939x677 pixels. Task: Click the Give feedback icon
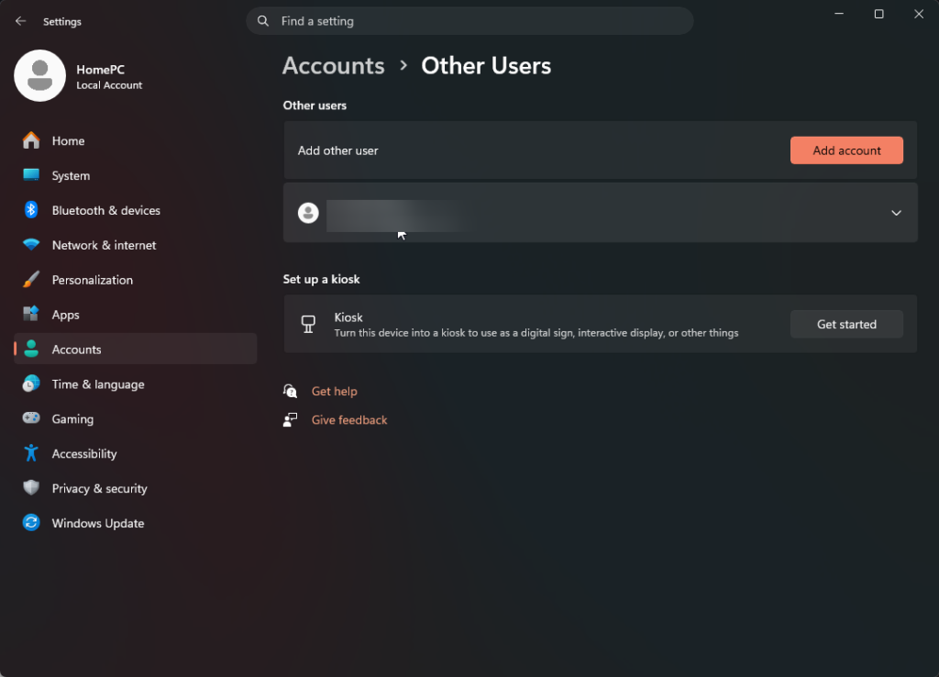pos(290,420)
